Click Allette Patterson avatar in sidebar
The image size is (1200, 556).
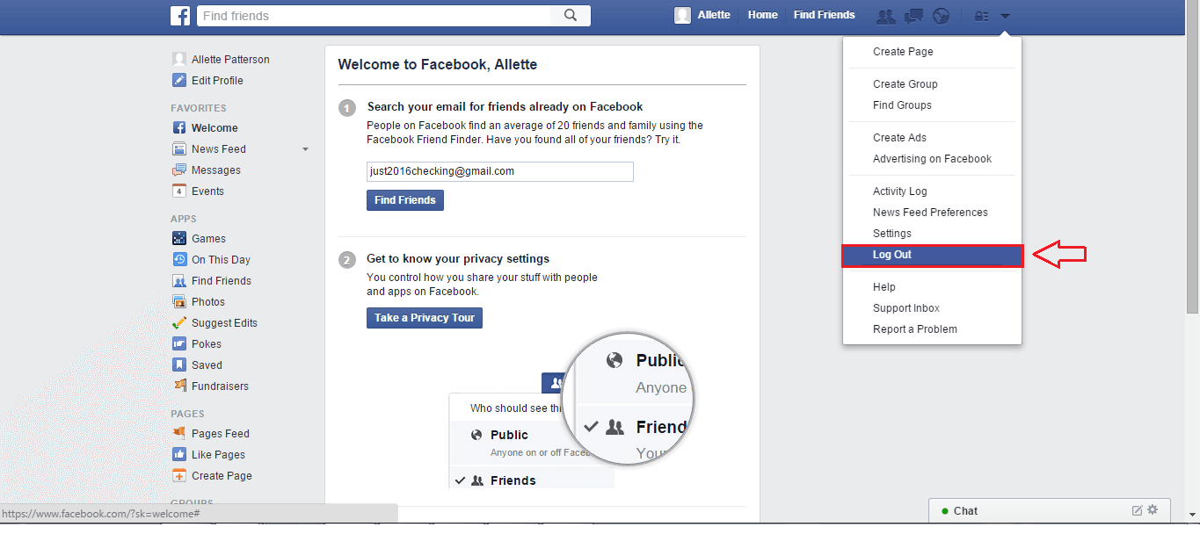(179, 60)
